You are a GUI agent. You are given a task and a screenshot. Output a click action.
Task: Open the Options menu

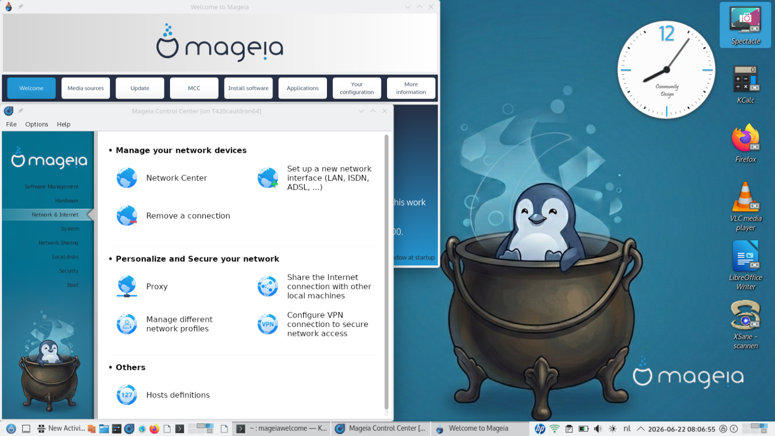(x=37, y=124)
